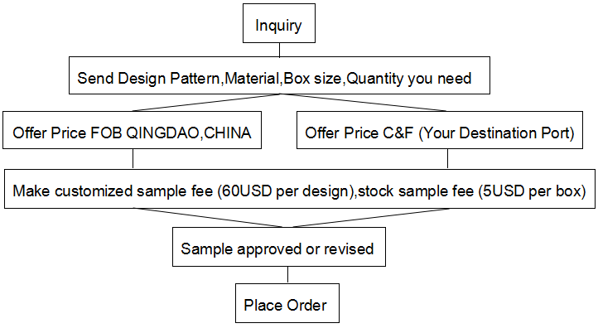Screen dimensions: 598x333
Task: Click the 'Quantity you need' text
Action: pyautogui.click(x=409, y=79)
